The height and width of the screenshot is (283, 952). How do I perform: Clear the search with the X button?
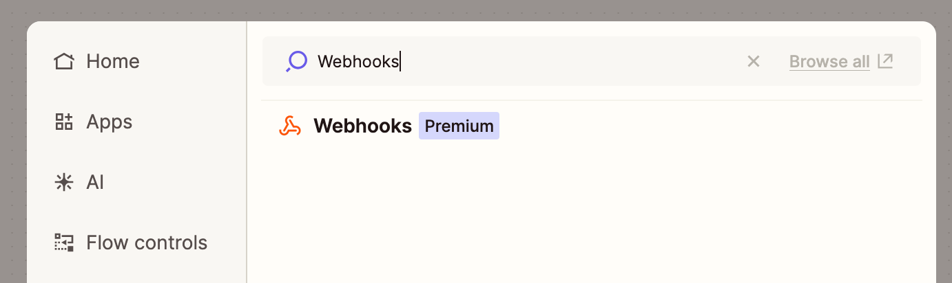pos(754,62)
